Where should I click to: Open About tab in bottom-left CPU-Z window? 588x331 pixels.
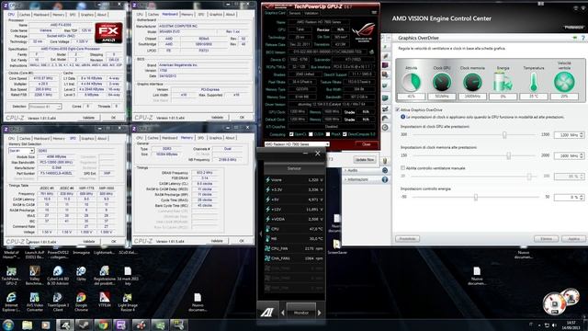(102, 139)
